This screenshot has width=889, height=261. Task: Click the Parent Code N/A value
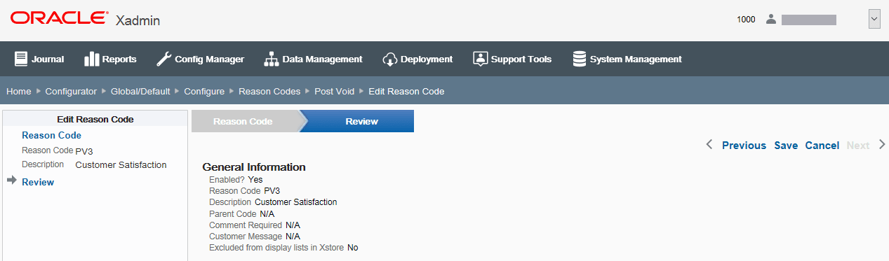267,213
